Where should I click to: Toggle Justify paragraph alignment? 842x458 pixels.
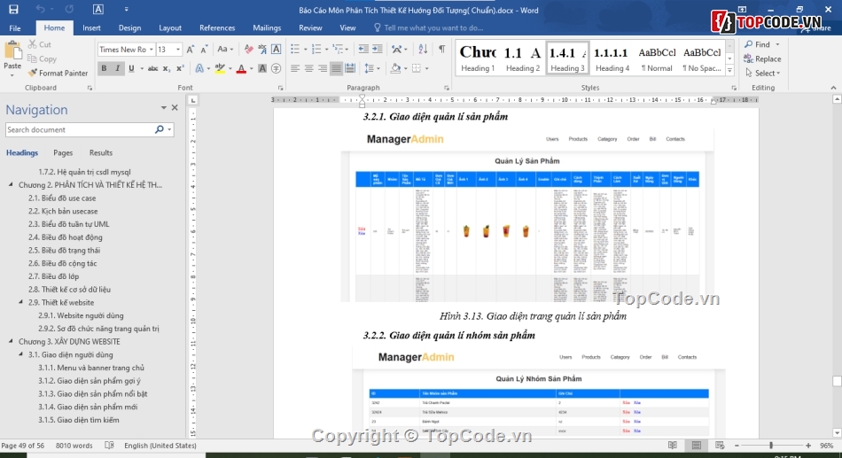336,69
